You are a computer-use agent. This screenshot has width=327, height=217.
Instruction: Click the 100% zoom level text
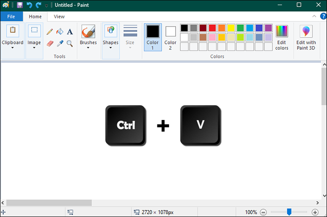[x=251, y=212]
